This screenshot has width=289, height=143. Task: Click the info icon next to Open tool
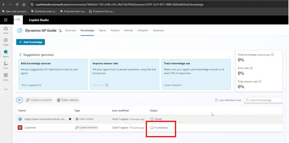click(107, 85)
